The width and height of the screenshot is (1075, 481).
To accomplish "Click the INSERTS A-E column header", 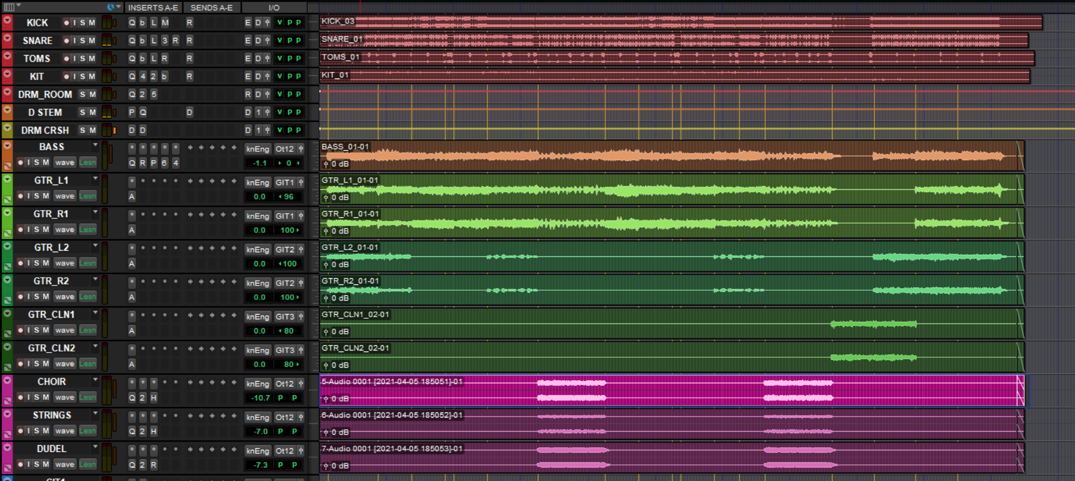I will pyautogui.click(x=153, y=7).
